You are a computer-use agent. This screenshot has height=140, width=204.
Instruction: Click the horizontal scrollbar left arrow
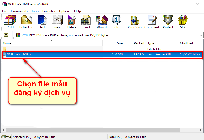[x=3, y=130]
